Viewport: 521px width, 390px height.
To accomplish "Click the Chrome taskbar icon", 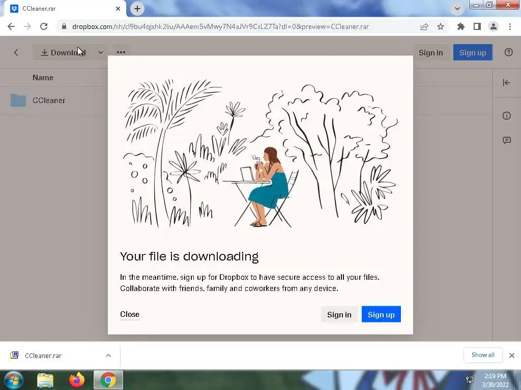I will [108, 380].
